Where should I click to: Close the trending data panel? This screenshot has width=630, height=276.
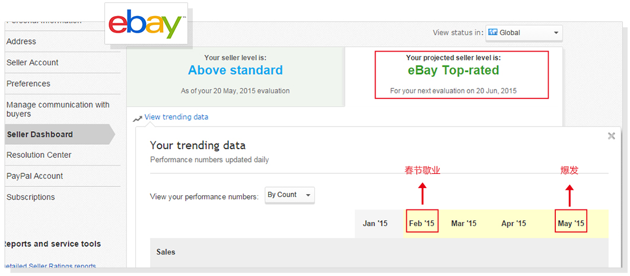(611, 136)
